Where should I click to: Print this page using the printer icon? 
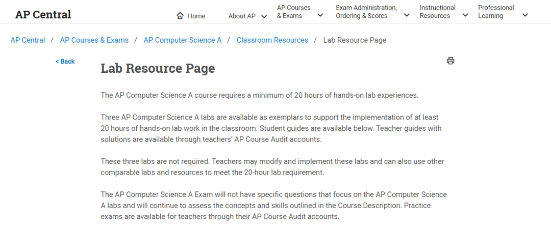click(x=450, y=61)
